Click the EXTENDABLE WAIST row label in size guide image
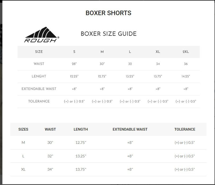This screenshot has width=215, height=185. coord(39,89)
